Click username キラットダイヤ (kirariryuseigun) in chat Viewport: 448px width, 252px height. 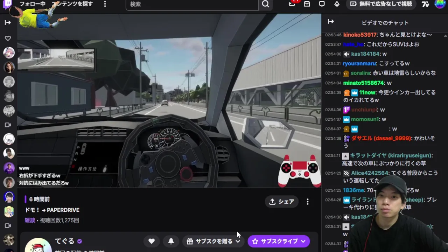pos(391,155)
